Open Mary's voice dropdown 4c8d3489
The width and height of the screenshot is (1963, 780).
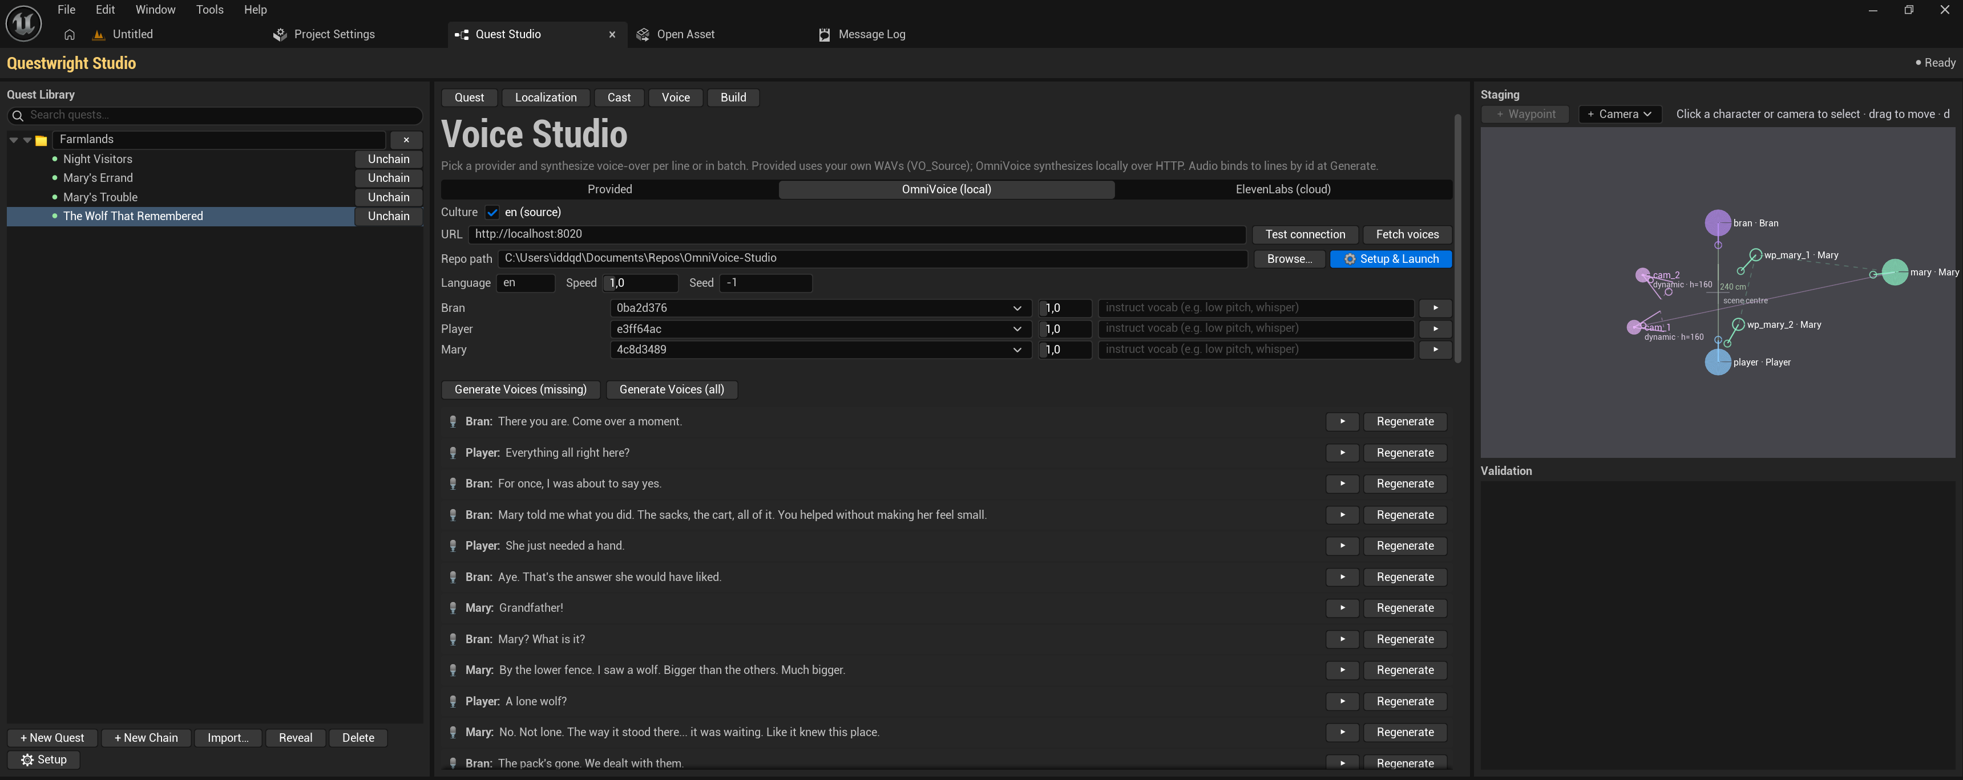(820, 350)
